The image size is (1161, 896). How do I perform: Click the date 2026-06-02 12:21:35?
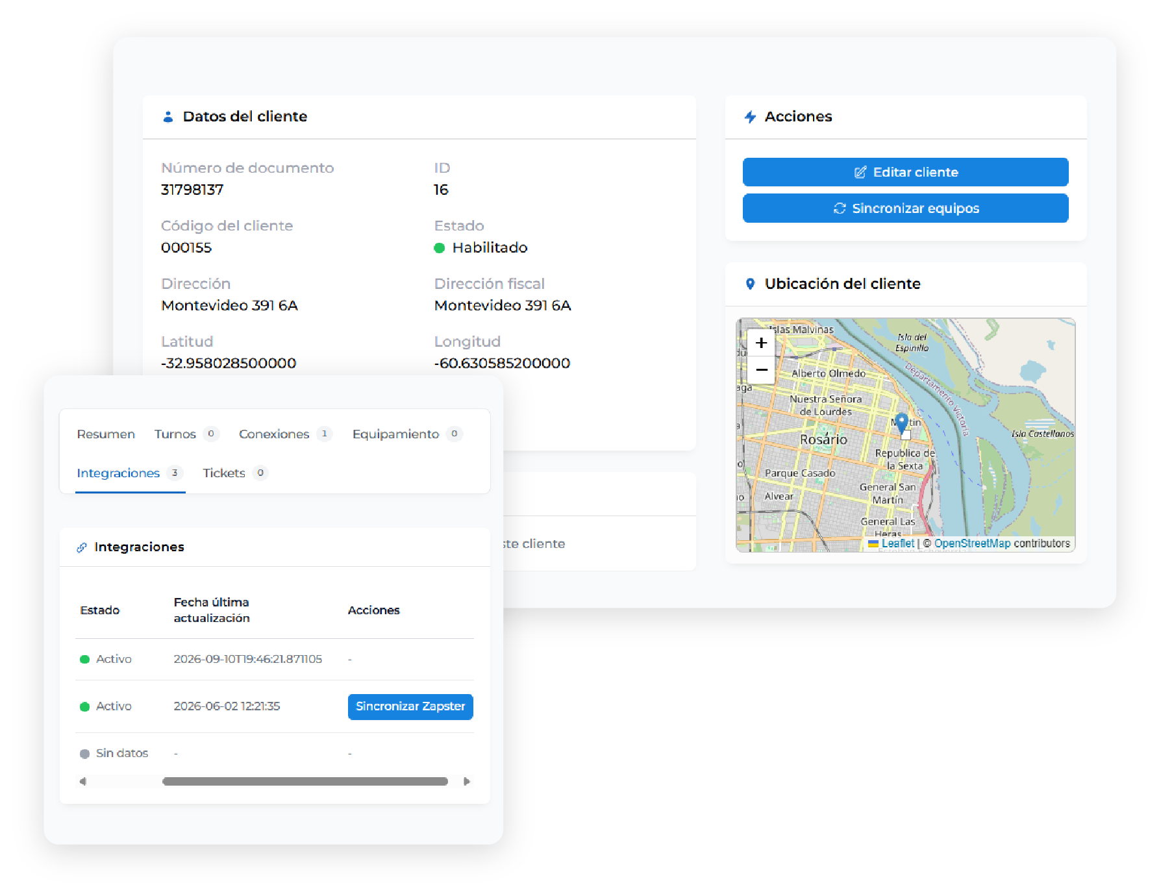click(227, 706)
